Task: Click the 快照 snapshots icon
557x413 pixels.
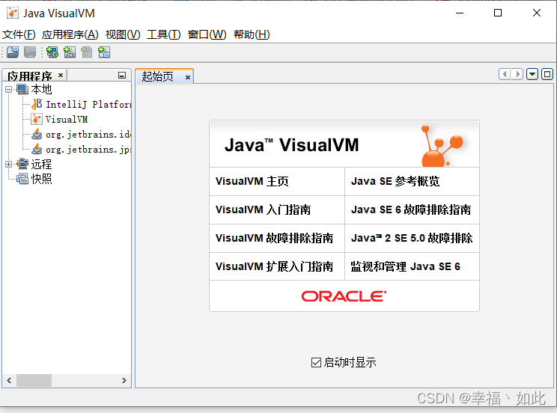Action: (22, 179)
